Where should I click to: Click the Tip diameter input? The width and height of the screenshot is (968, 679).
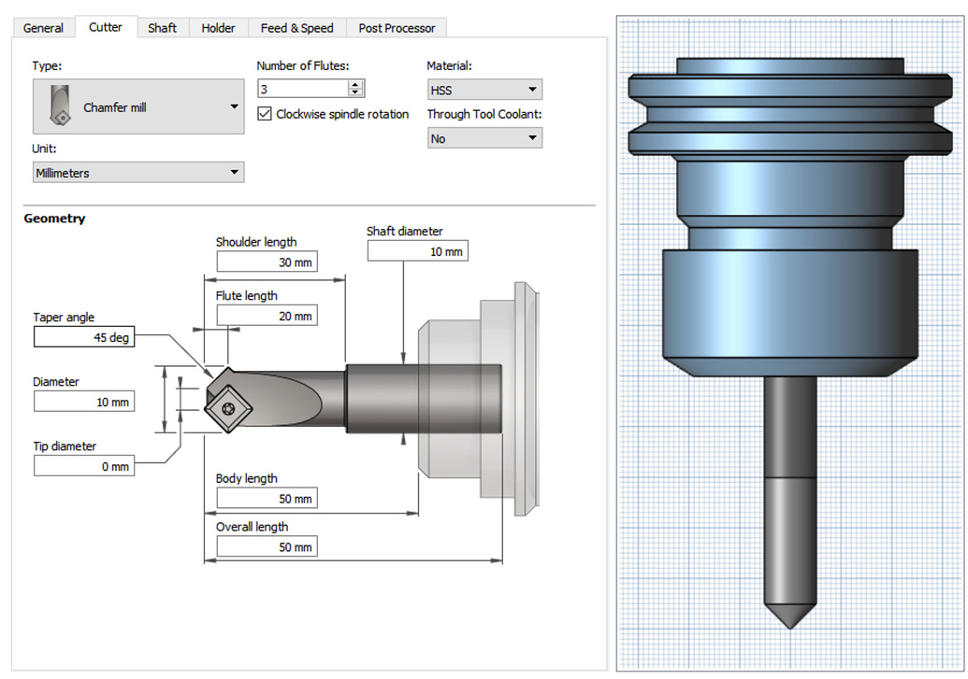pyautogui.click(x=84, y=465)
